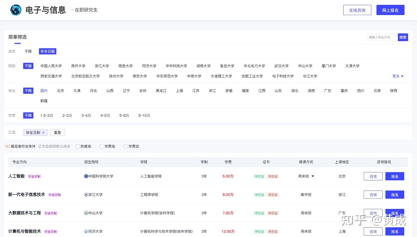Filter by school 长江大学
Image resolution: width=417 pixels, height=237 pixels.
pos(310,76)
